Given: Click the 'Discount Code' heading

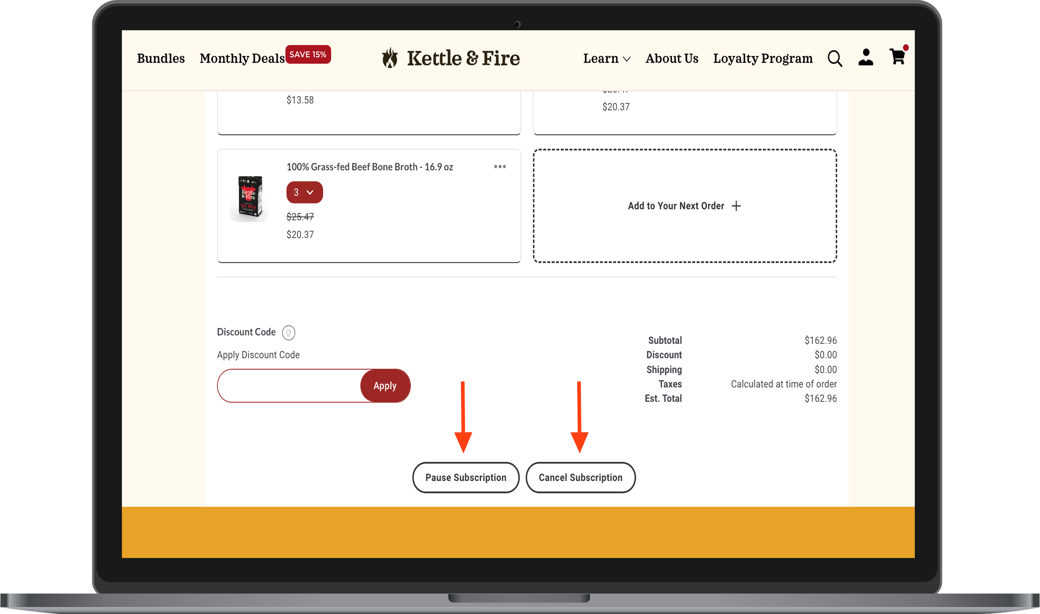Looking at the screenshot, I should pos(246,332).
